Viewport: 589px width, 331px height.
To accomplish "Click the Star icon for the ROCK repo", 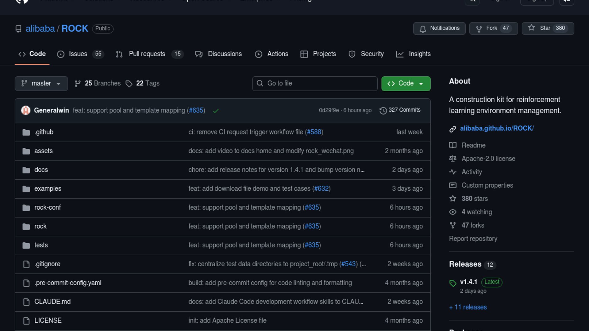I will point(532,28).
